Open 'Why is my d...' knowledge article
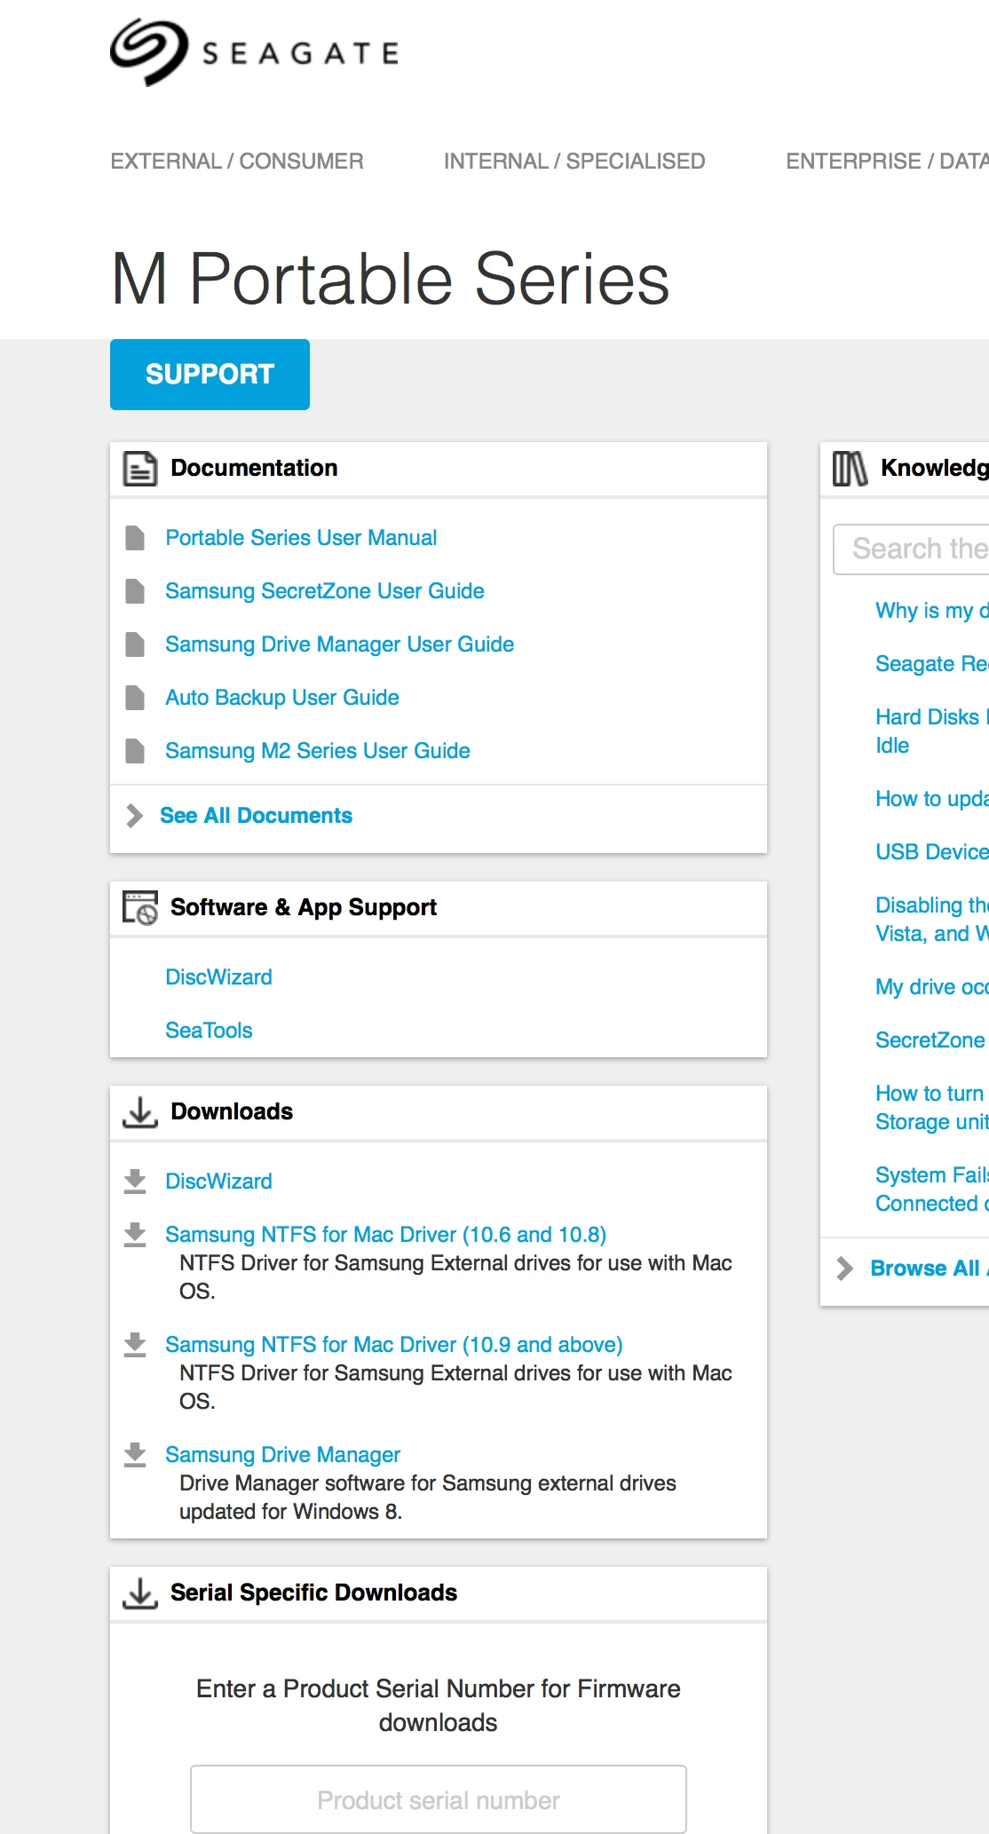989x1834 pixels. coord(932,611)
